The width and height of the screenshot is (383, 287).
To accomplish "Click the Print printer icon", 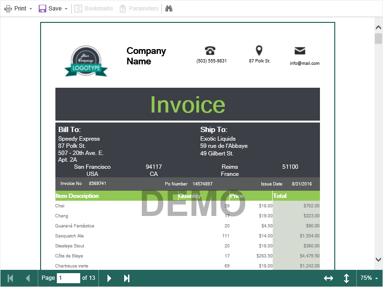I will click(8, 9).
